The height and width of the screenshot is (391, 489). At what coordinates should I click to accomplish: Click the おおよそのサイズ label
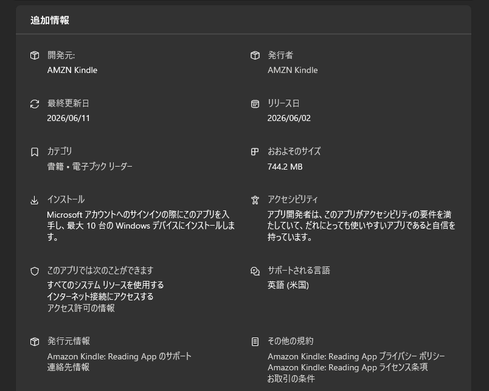coord(294,151)
